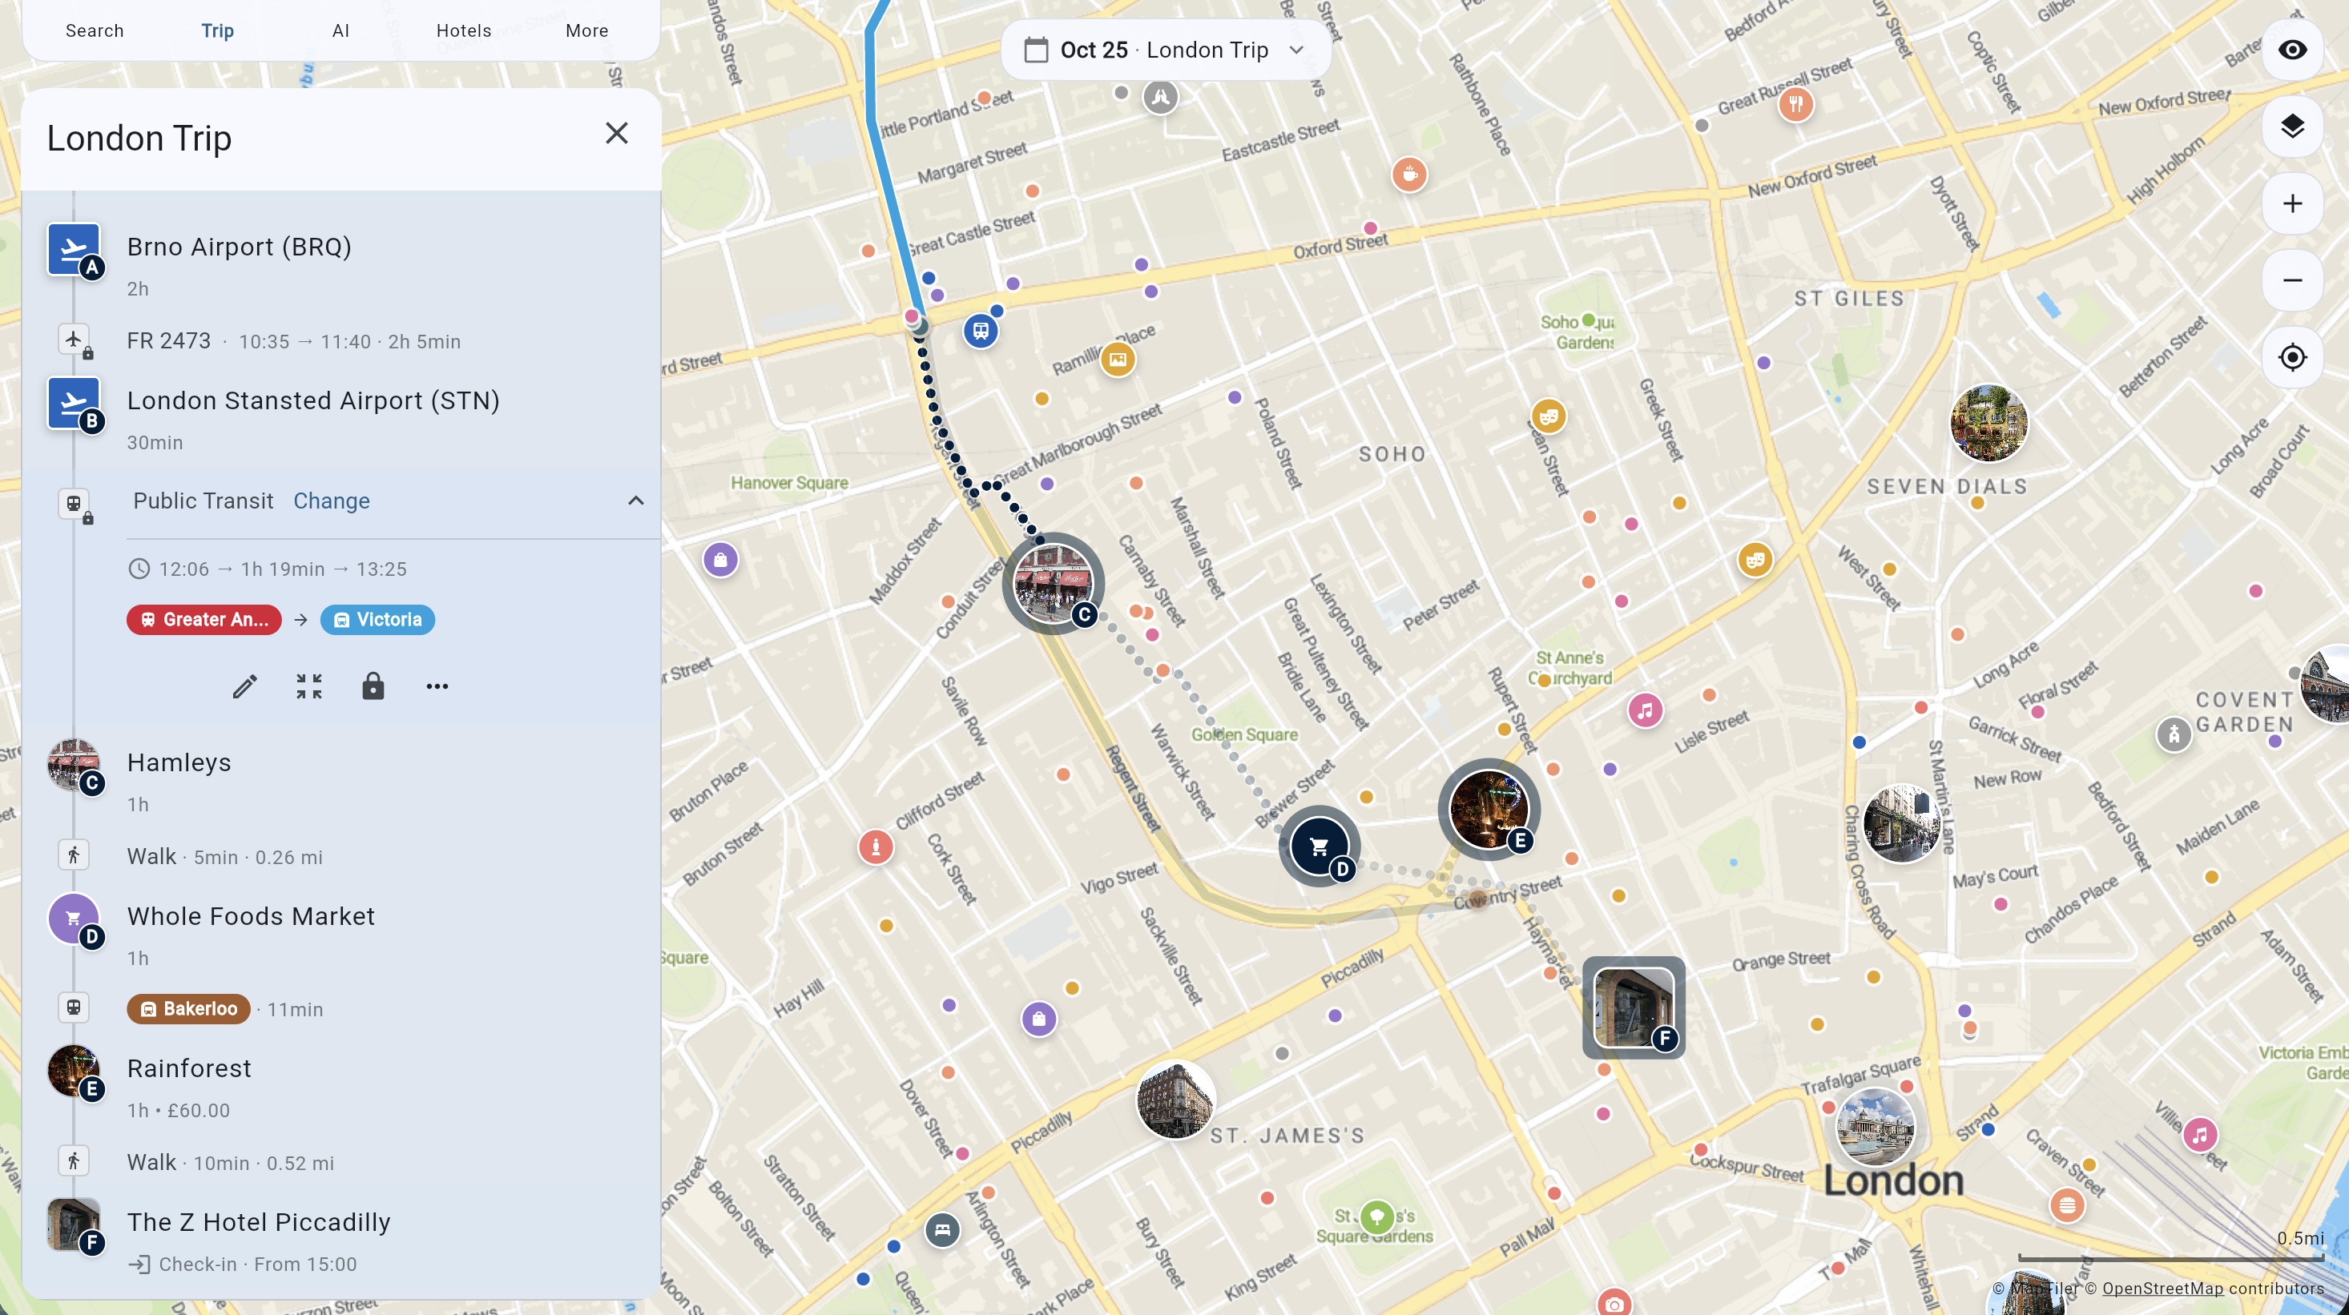
Task: Click the cafe marker near Eastcastle Street
Action: (x=1409, y=174)
